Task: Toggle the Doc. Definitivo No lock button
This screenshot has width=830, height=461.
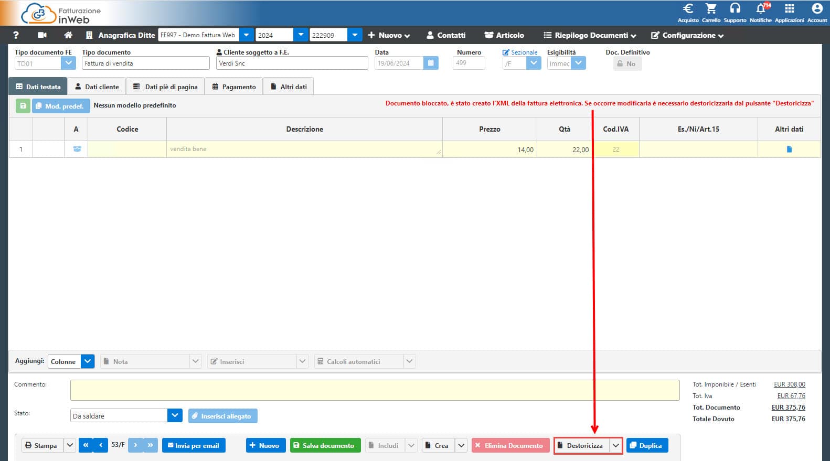Action: coord(627,63)
